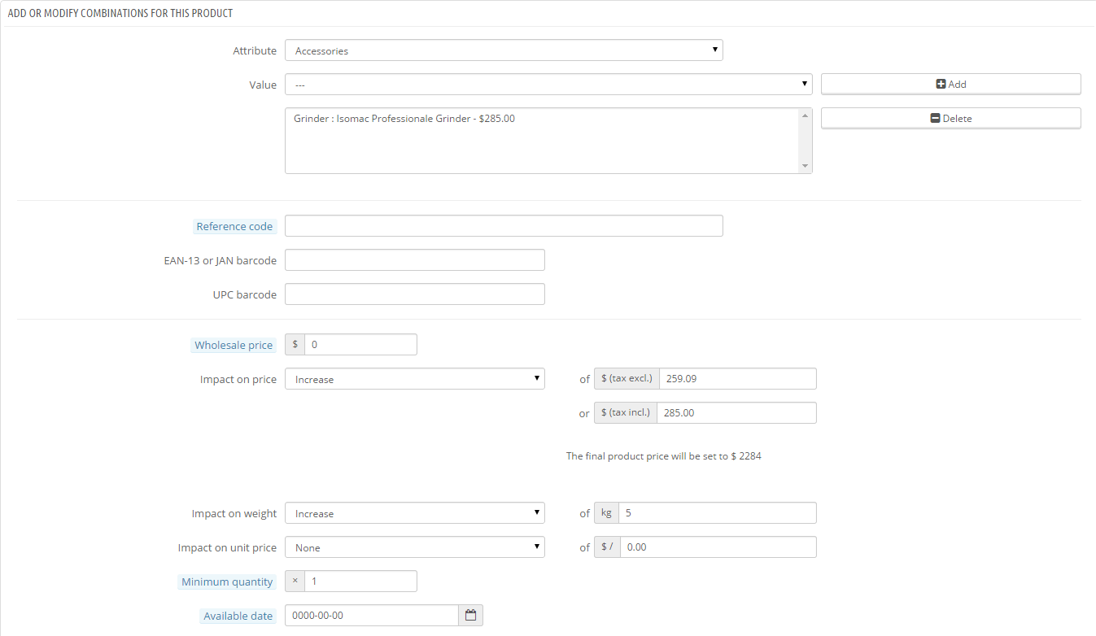Edit the tax excluded price impact field
The height and width of the screenshot is (636, 1096).
pyautogui.click(x=736, y=379)
